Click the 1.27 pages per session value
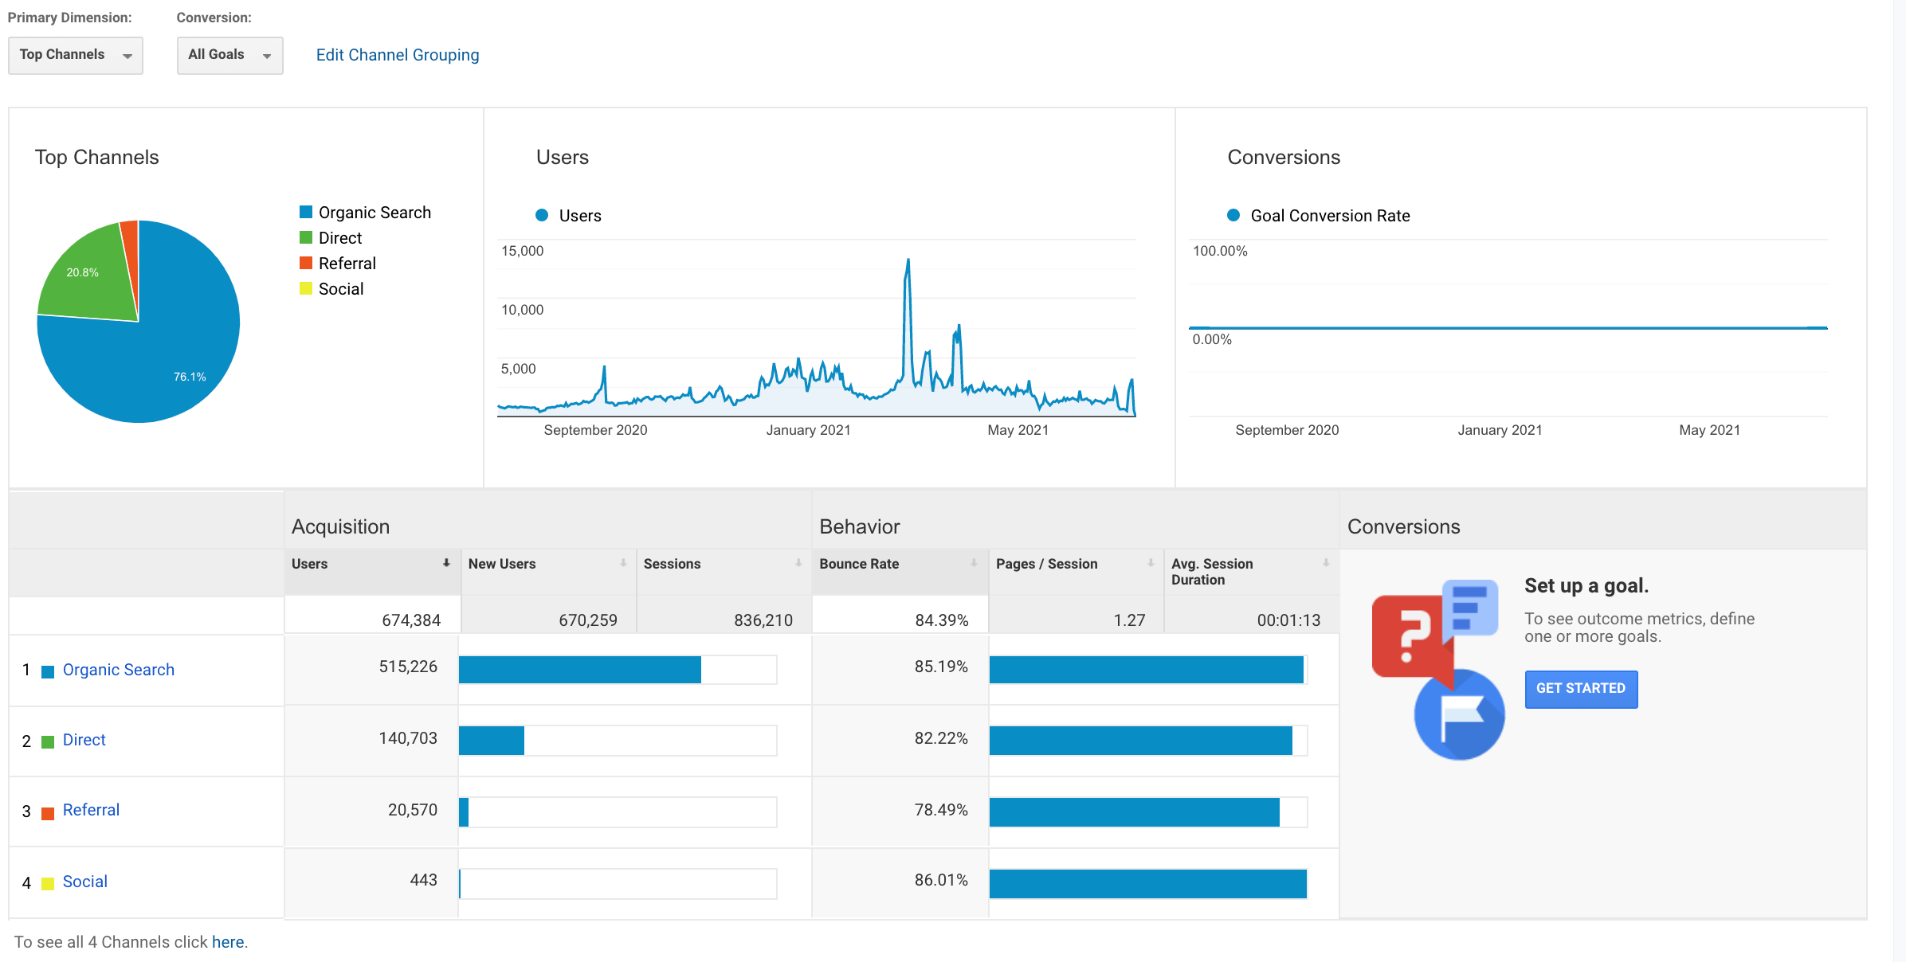This screenshot has height=962, width=1906. pos(1130,620)
